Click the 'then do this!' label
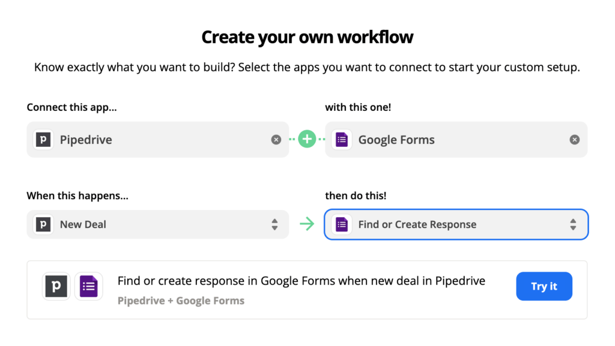 click(x=356, y=195)
